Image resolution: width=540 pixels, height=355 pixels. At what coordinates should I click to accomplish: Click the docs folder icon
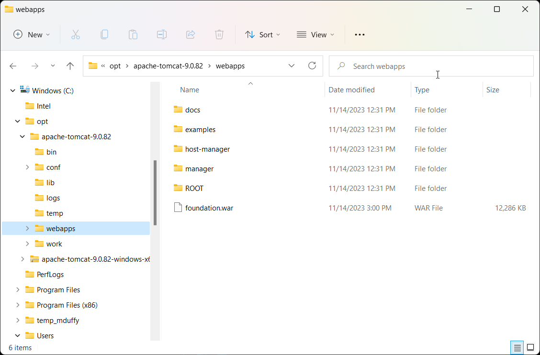click(178, 110)
